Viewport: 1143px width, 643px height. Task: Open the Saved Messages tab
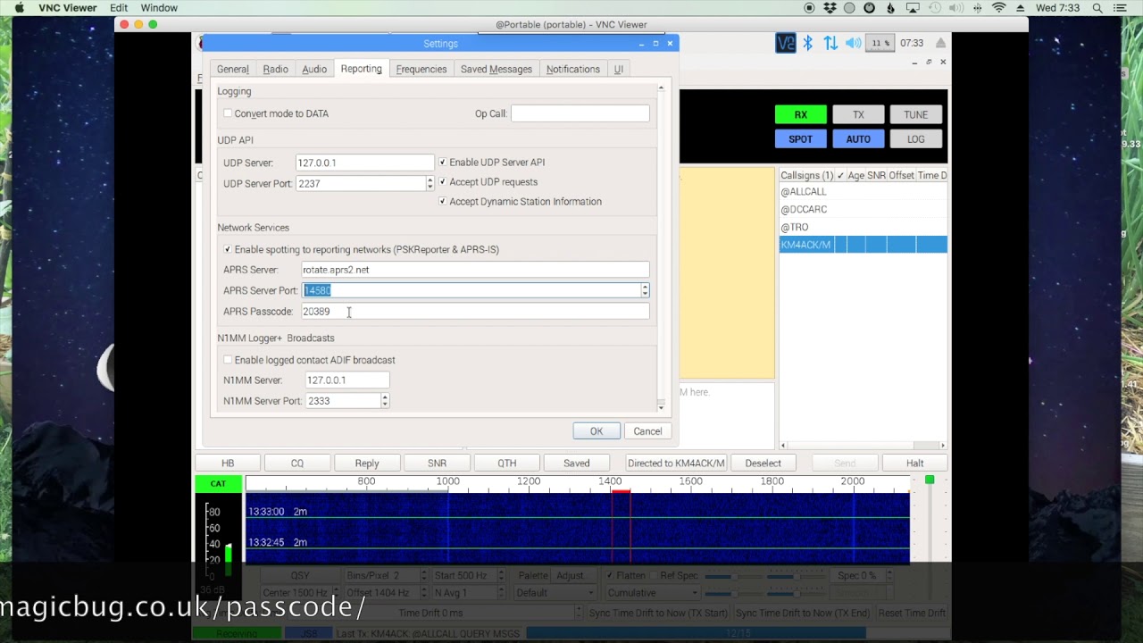point(496,69)
